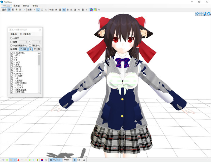
Task: Click the second blue move-view icon
Action: [x=201, y=14]
